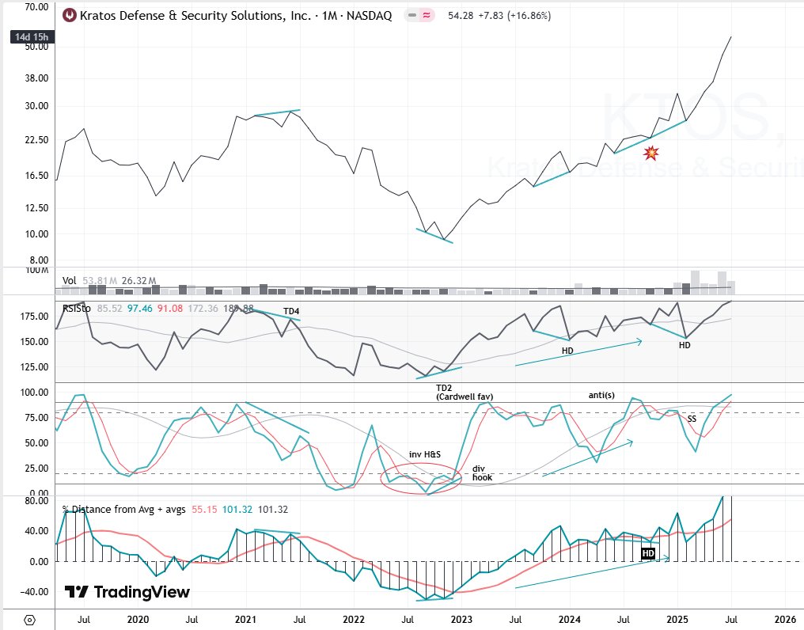Open symbol search via Kratos Defense title
The height and width of the screenshot is (630, 804).
(236, 15)
